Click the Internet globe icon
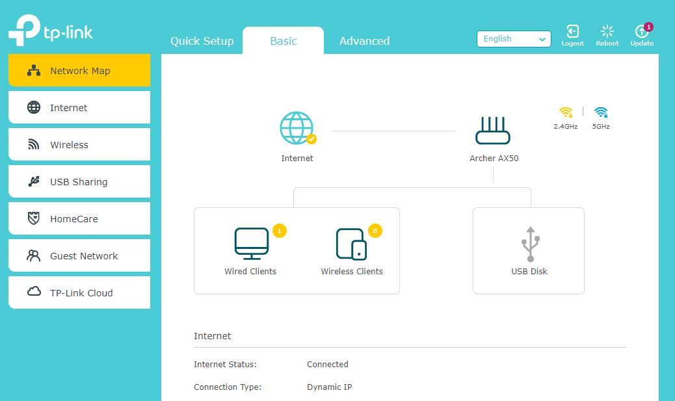 [297, 128]
